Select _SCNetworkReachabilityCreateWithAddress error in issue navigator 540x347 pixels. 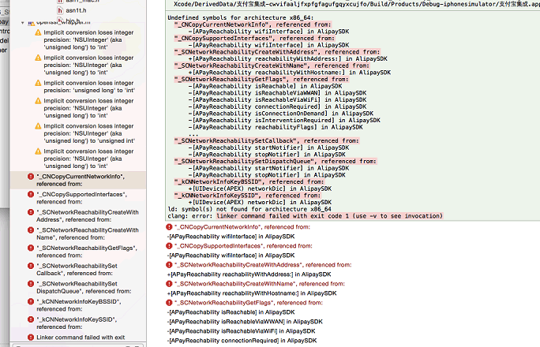[87, 216]
